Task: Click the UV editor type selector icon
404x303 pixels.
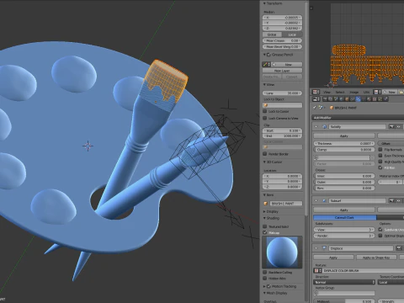Action: point(316,92)
